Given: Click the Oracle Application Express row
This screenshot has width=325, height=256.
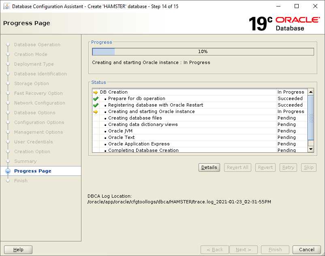Looking at the screenshot, I should coord(200,144).
